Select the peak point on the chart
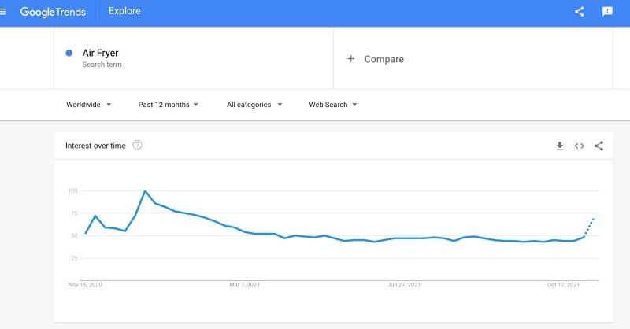 145,191
